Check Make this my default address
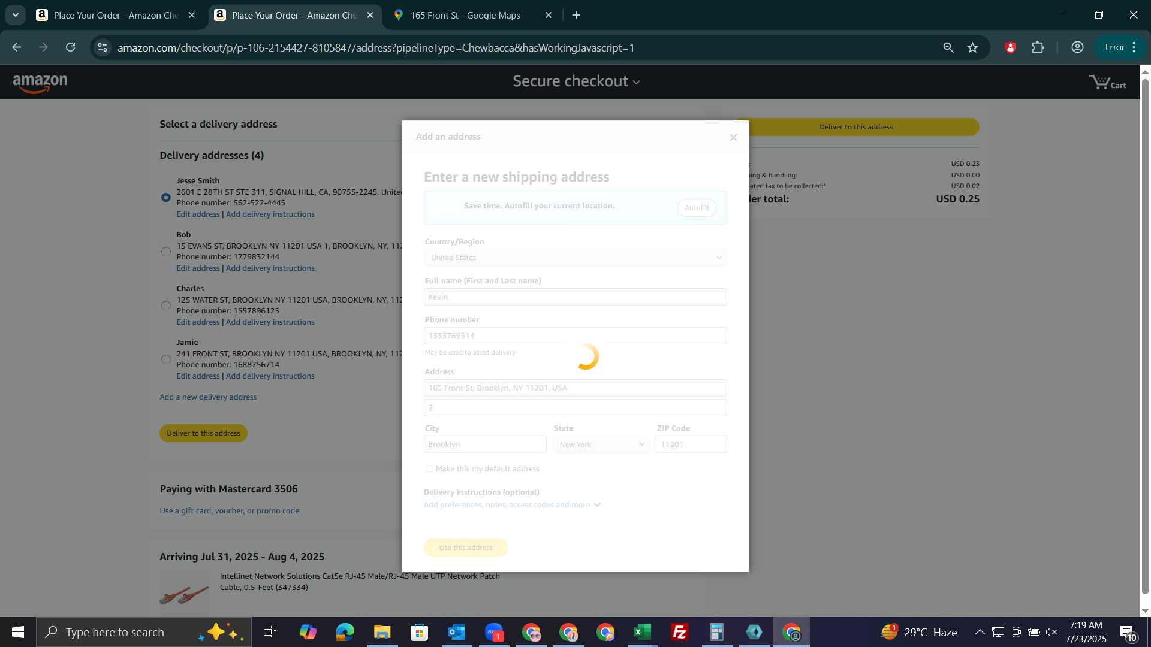 point(429,468)
